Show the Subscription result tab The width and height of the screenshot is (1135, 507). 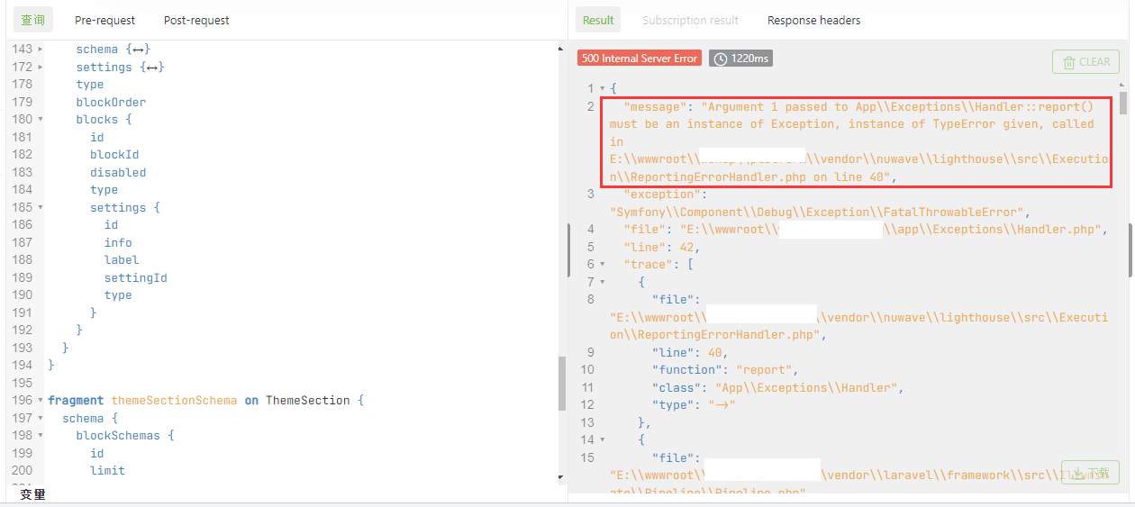pos(690,20)
